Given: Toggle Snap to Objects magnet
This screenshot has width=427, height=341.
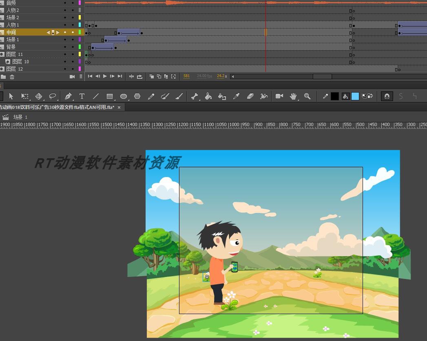Looking at the screenshot, I should (387, 96).
